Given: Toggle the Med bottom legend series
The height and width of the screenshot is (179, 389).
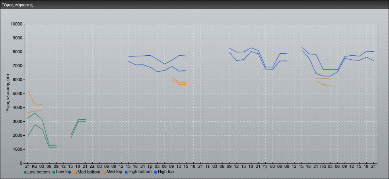Looking at the screenshot, I should click(x=87, y=172).
